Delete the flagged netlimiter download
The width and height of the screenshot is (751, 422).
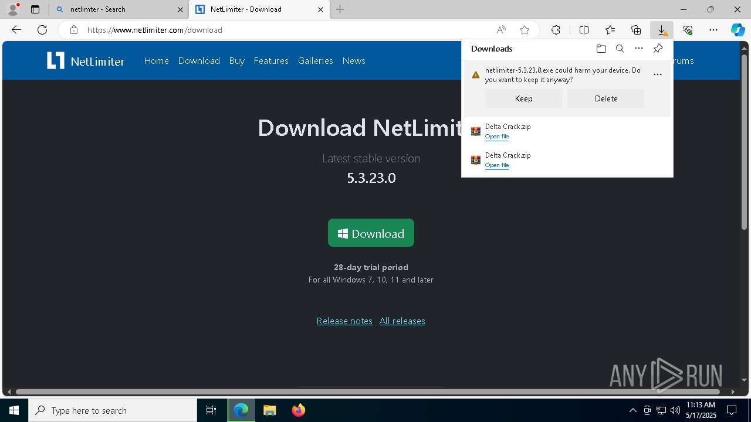coord(606,98)
